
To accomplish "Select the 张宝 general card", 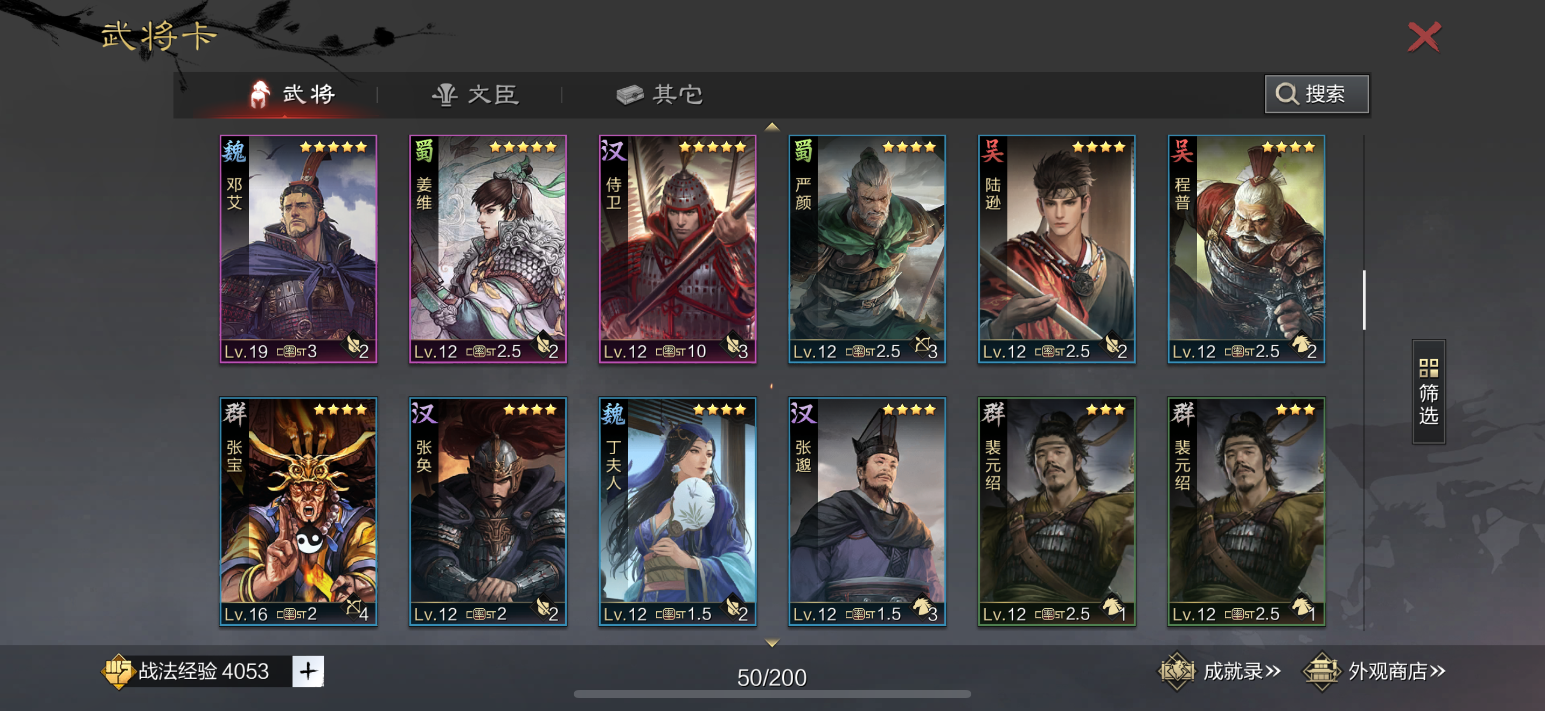I will click(x=298, y=511).
